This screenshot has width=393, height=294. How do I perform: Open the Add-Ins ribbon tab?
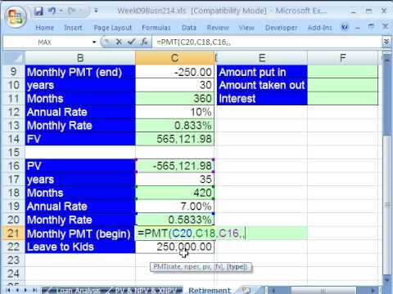320,28
